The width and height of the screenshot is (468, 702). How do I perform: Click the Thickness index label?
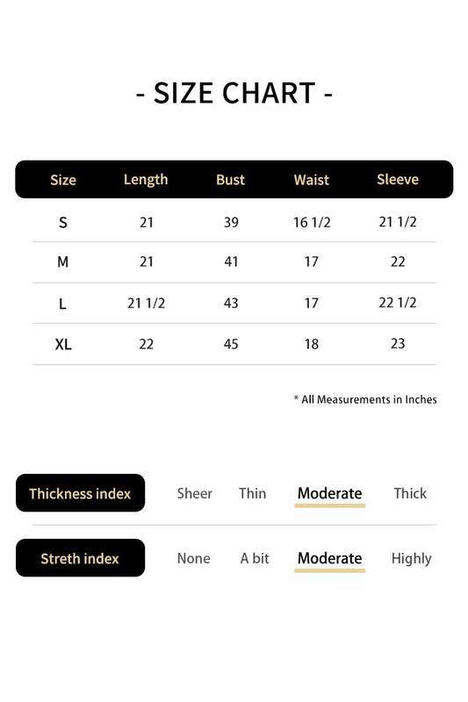[x=80, y=493]
